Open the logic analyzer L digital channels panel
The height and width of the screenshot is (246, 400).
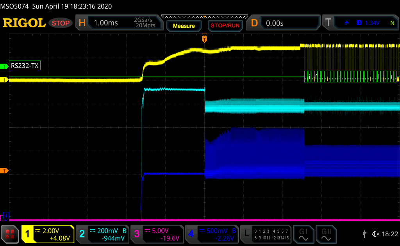coord(266,234)
